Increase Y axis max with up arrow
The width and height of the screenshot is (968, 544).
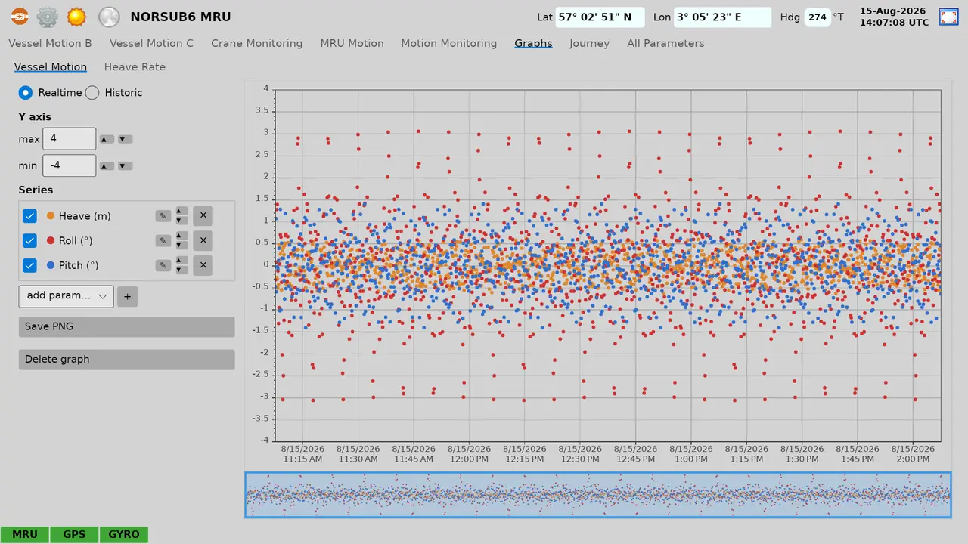[x=107, y=139]
